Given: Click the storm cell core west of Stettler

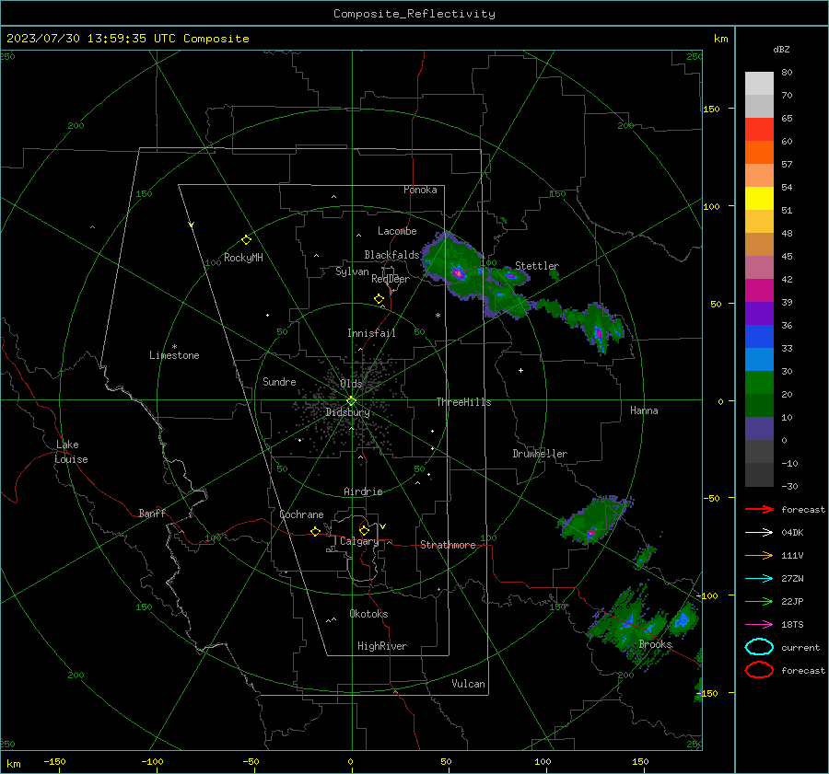Looking at the screenshot, I should [458, 273].
